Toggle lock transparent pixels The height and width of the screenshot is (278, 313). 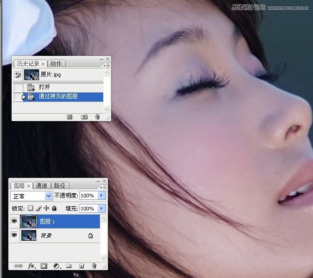point(30,208)
